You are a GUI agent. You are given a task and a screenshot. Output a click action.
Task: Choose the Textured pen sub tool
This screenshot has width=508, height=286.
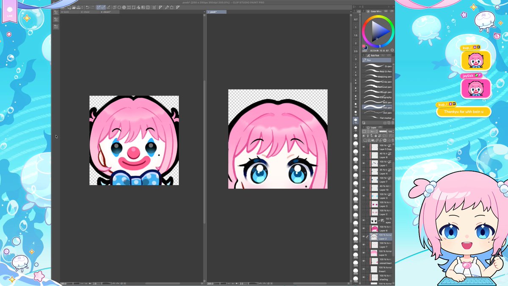(377, 87)
